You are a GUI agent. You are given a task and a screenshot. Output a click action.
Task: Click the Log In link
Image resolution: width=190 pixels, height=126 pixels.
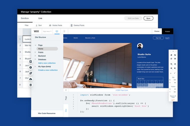167,38
